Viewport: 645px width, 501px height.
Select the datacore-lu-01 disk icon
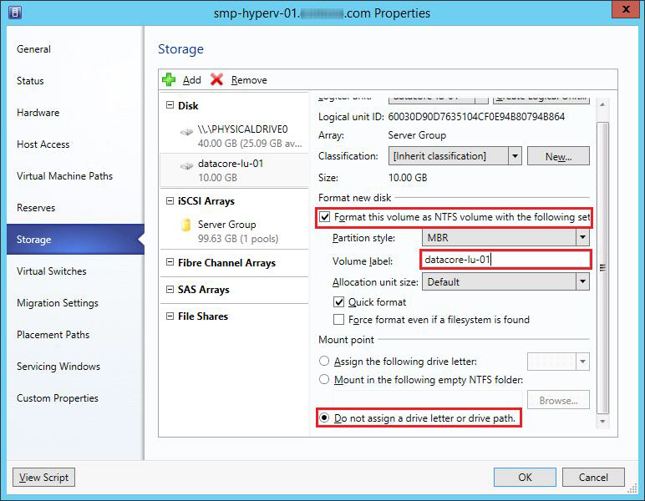pyautogui.click(x=186, y=165)
